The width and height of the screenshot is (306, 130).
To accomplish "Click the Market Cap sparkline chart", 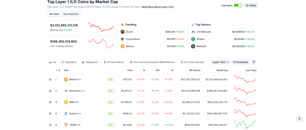I will click(x=101, y=27).
